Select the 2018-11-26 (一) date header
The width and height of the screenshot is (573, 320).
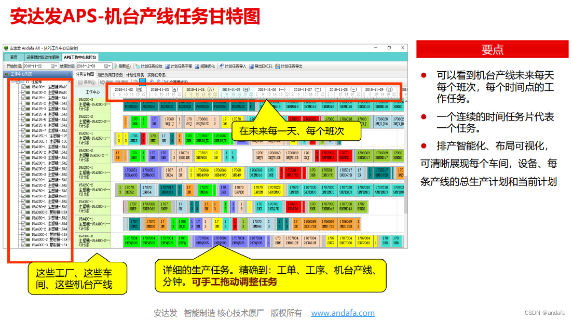click(x=271, y=89)
